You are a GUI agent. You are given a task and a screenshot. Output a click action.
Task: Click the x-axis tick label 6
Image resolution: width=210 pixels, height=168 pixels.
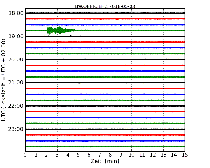coord(89,155)
